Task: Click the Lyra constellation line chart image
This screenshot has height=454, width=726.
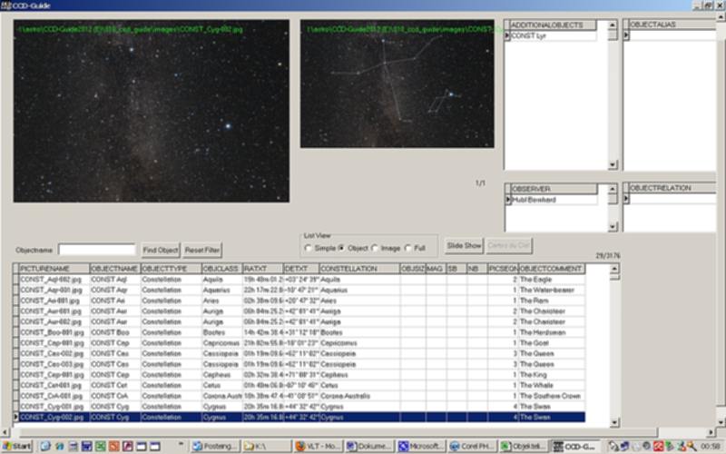Action: coord(396,84)
